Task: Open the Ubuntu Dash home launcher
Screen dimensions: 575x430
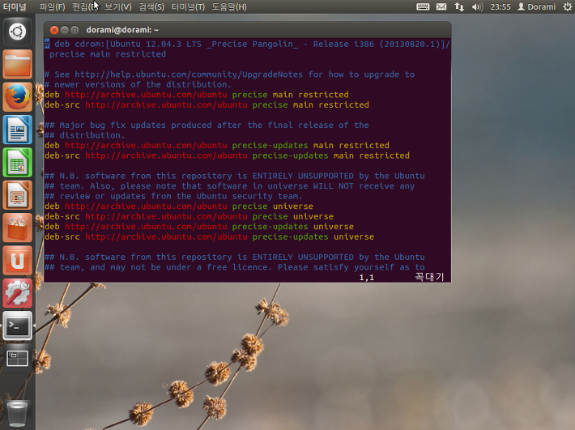Action: (x=17, y=32)
